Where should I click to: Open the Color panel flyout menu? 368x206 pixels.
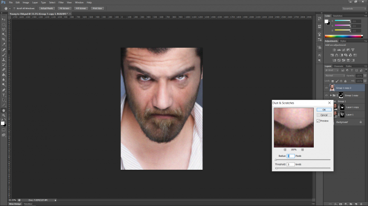click(x=365, y=16)
